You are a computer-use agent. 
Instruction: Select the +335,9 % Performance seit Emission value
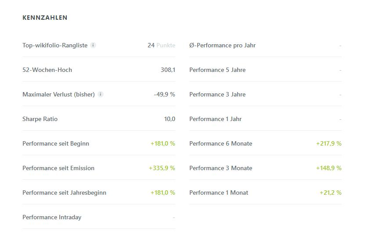tap(162, 168)
